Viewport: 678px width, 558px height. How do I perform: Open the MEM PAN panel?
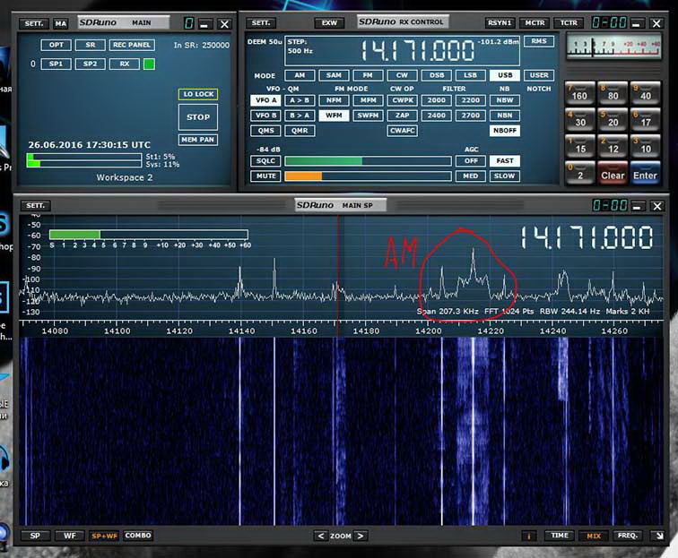[x=198, y=140]
